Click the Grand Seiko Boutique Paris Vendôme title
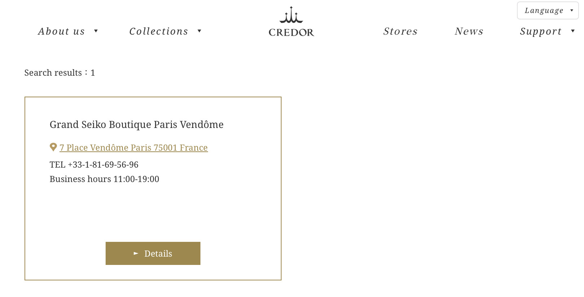 coord(137,124)
